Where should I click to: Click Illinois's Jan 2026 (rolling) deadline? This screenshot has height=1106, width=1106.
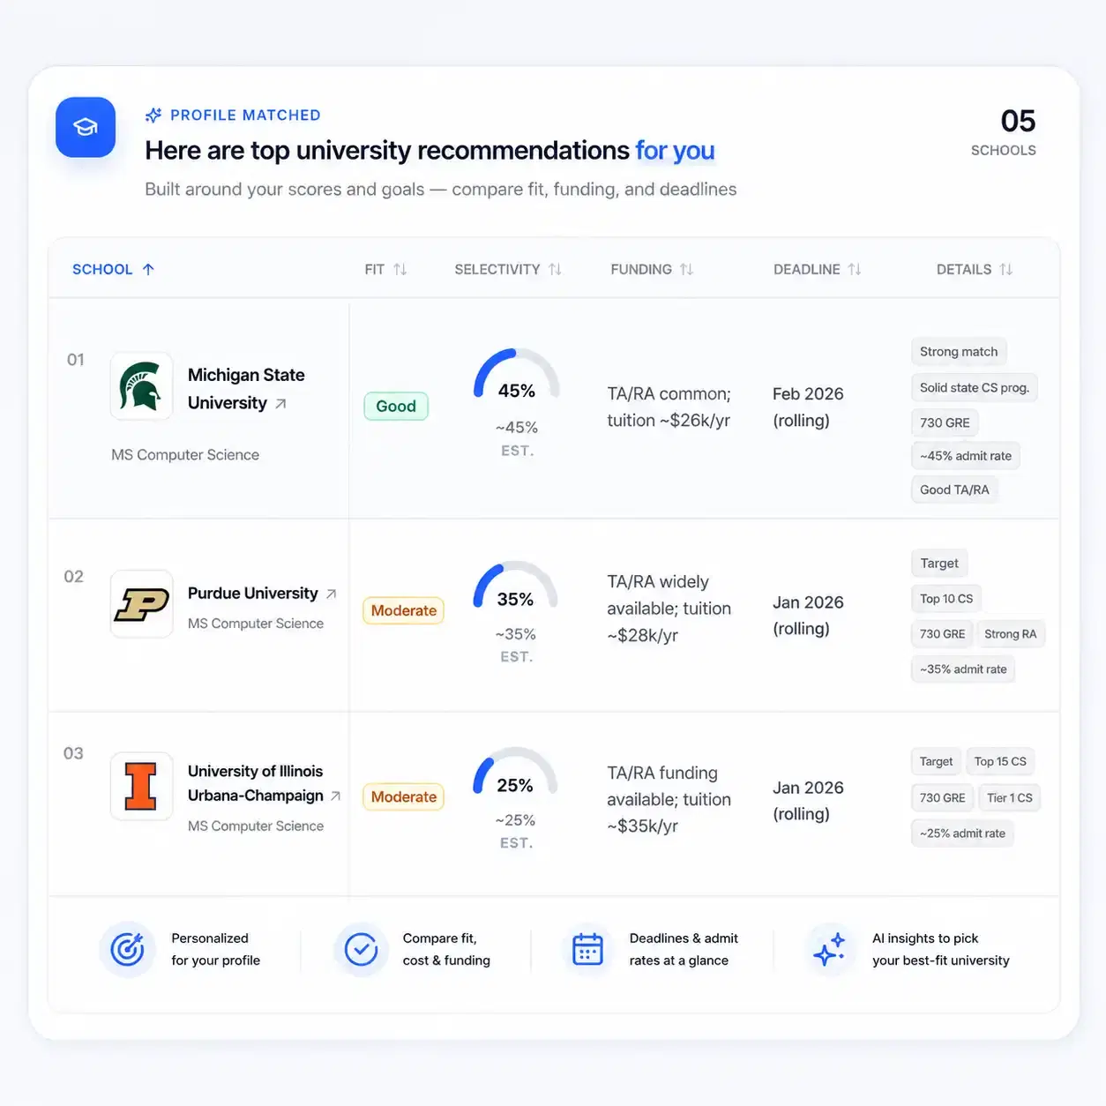point(808,801)
